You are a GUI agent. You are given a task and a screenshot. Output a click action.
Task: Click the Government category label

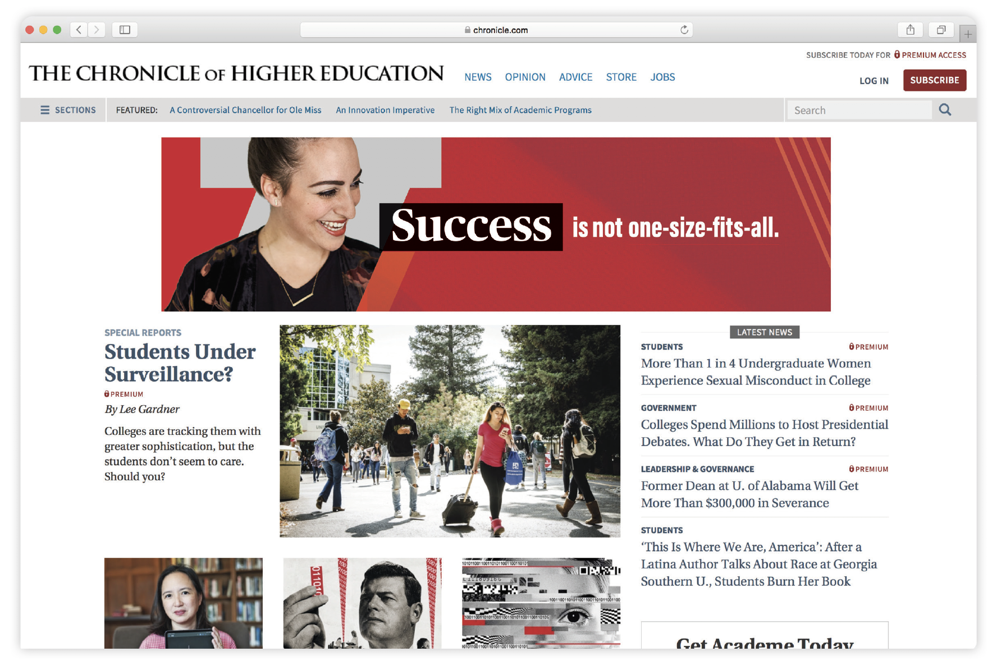pos(669,408)
